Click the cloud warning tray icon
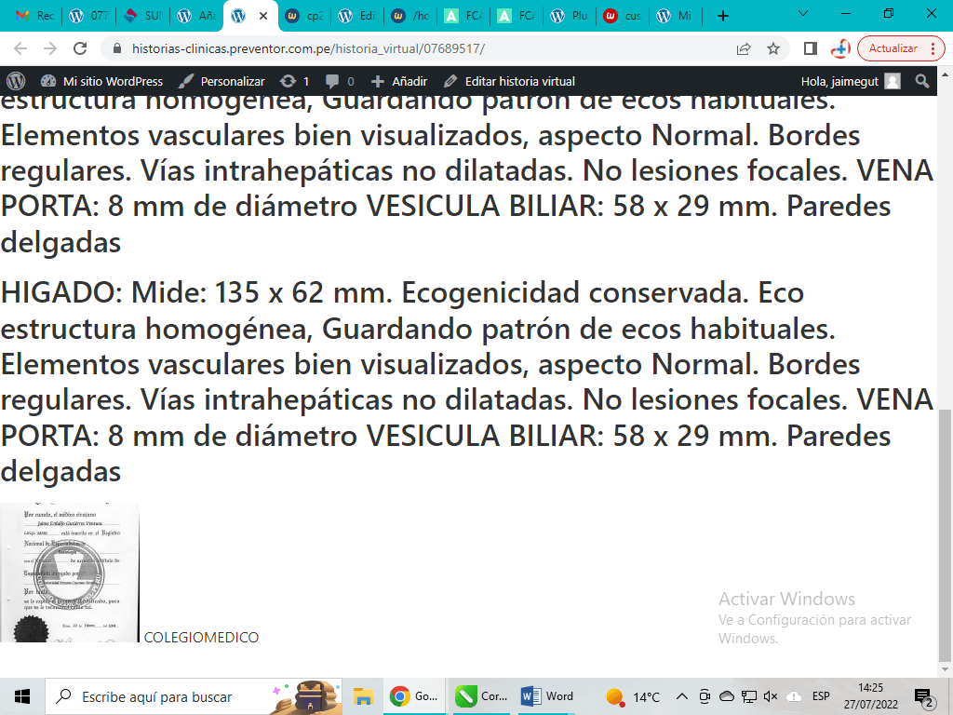This screenshot has width=953, height=715. tap(793, 696)
